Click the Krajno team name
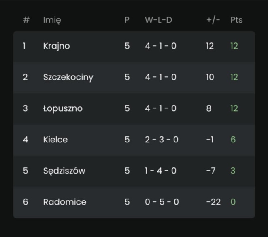 click(56, 46)
